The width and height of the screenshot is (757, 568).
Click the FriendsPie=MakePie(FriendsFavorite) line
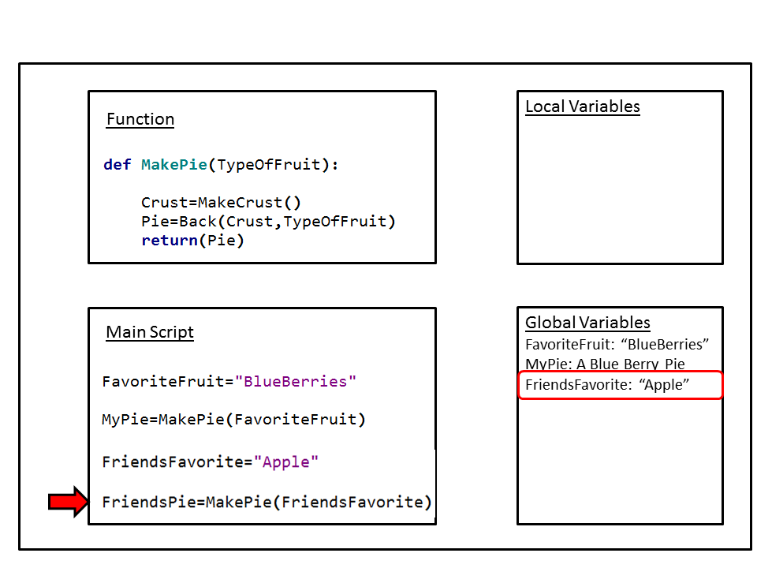coord(267,502)
